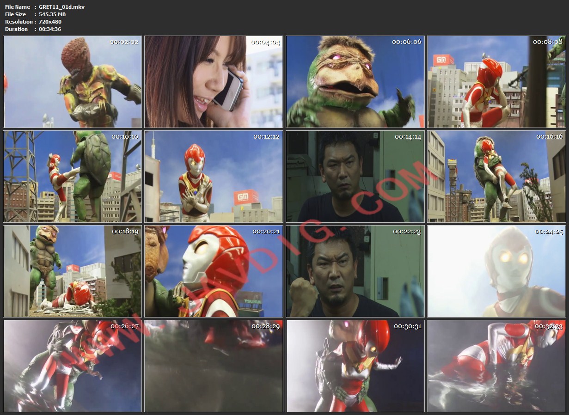Open the thumbnail timestamped 00:32:33
The image size is (569, 415).
click(x=496, y=366)
